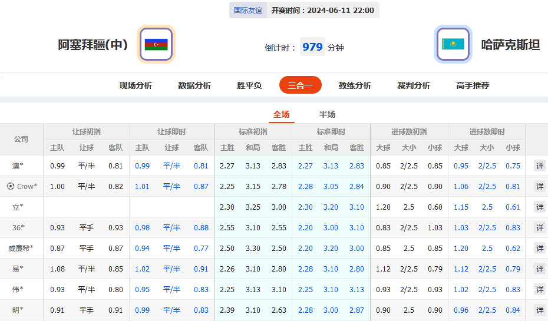Show the 高手推荐 tab
Viewport: 548px width, 321px height.
[x=473, y=85]
